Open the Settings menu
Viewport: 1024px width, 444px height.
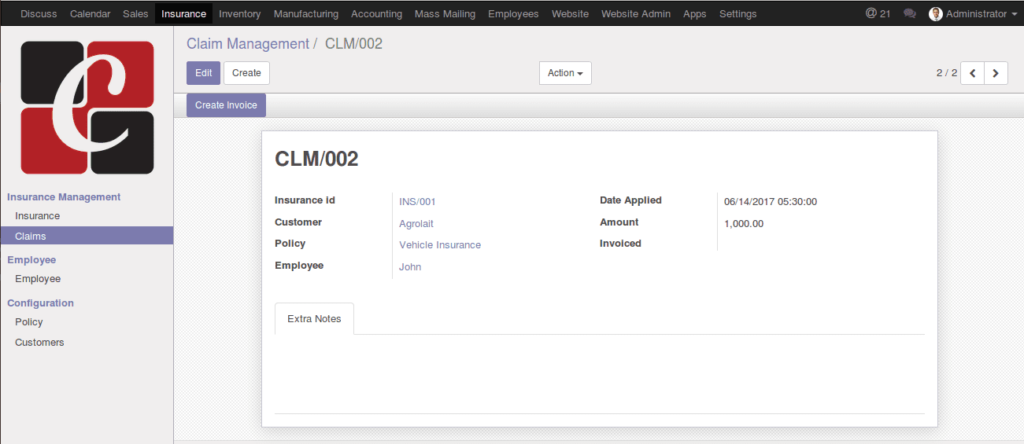click(738, 13)
